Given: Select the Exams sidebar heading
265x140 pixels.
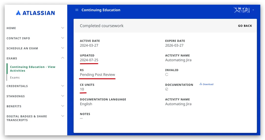Looking at the screenshot, I should point(12,58).
